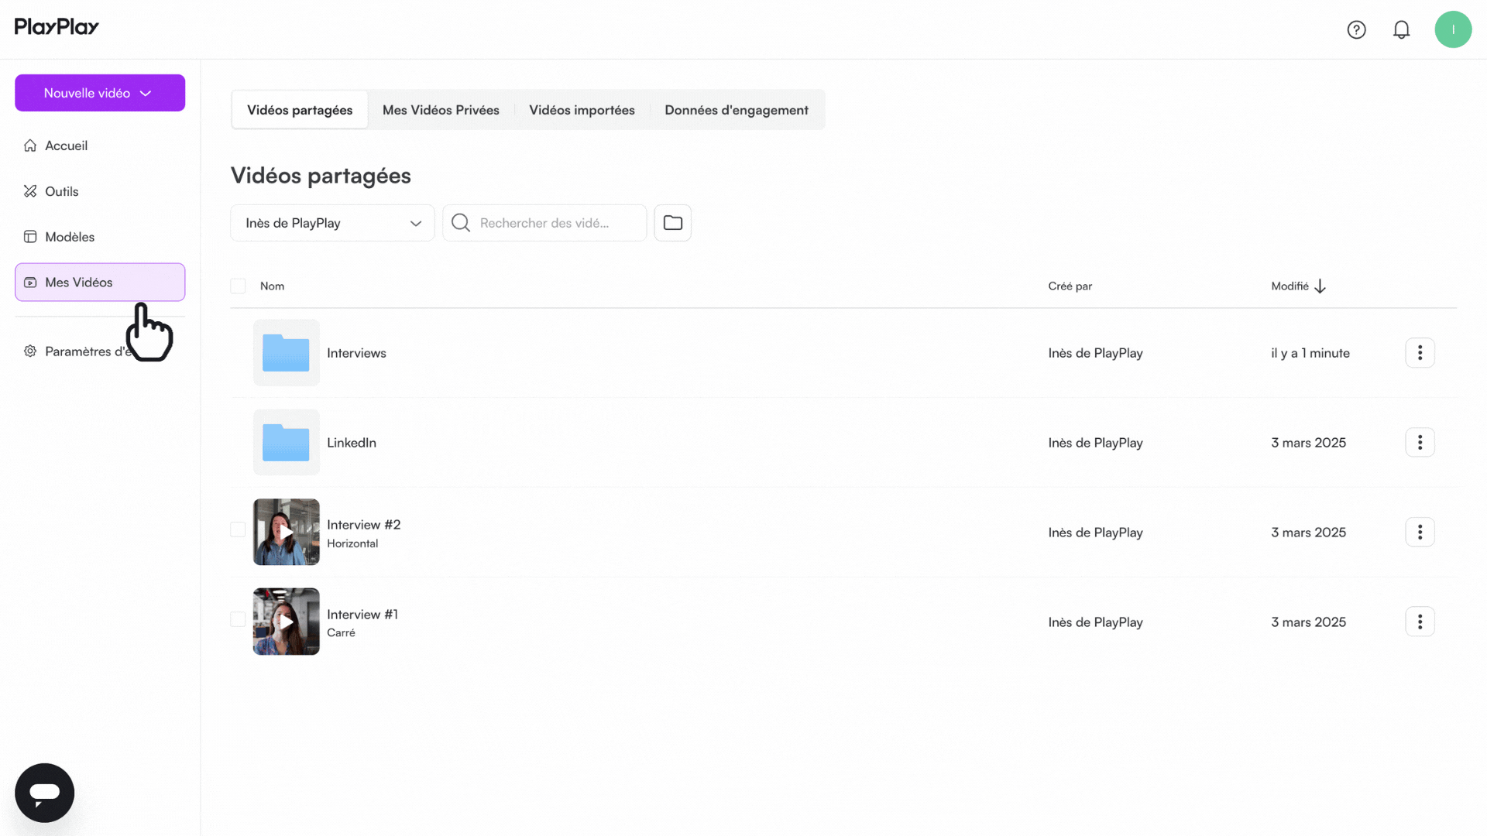Click the search magnifier icon
Viewport: 1487px width, 836px height.
coord(461,223)
